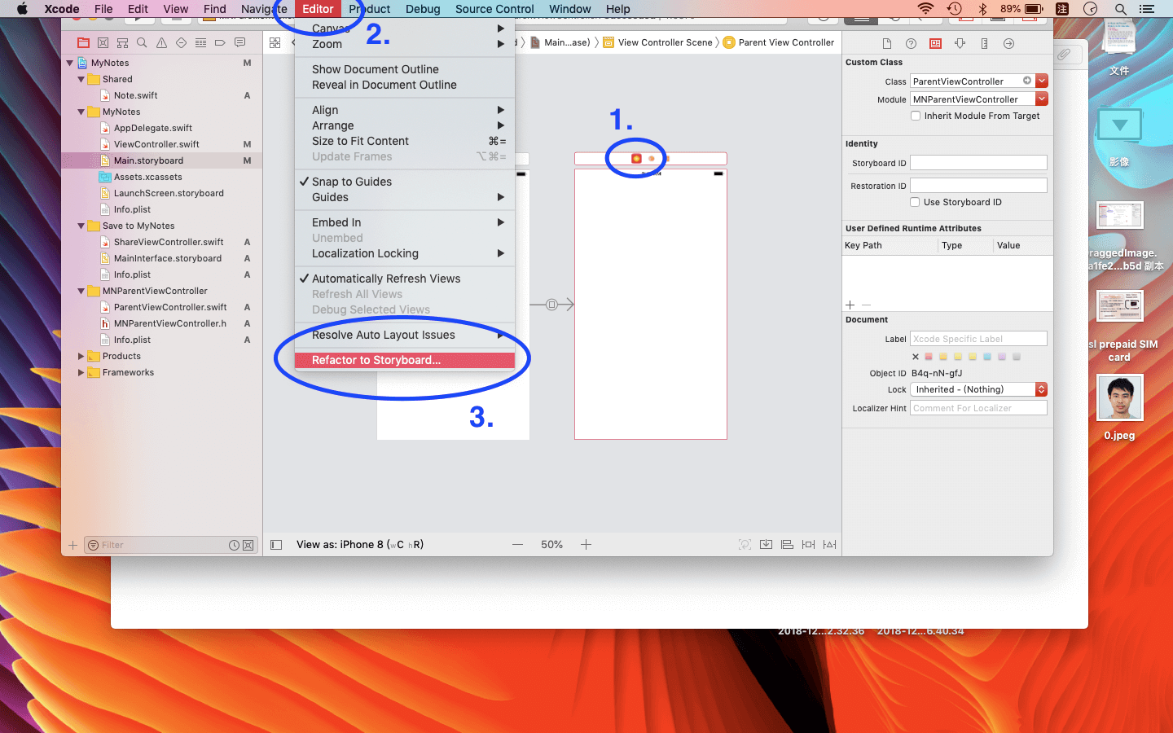Toggle the document outline panel
This screenshot has width=1173, height=733.
point(276,545)
